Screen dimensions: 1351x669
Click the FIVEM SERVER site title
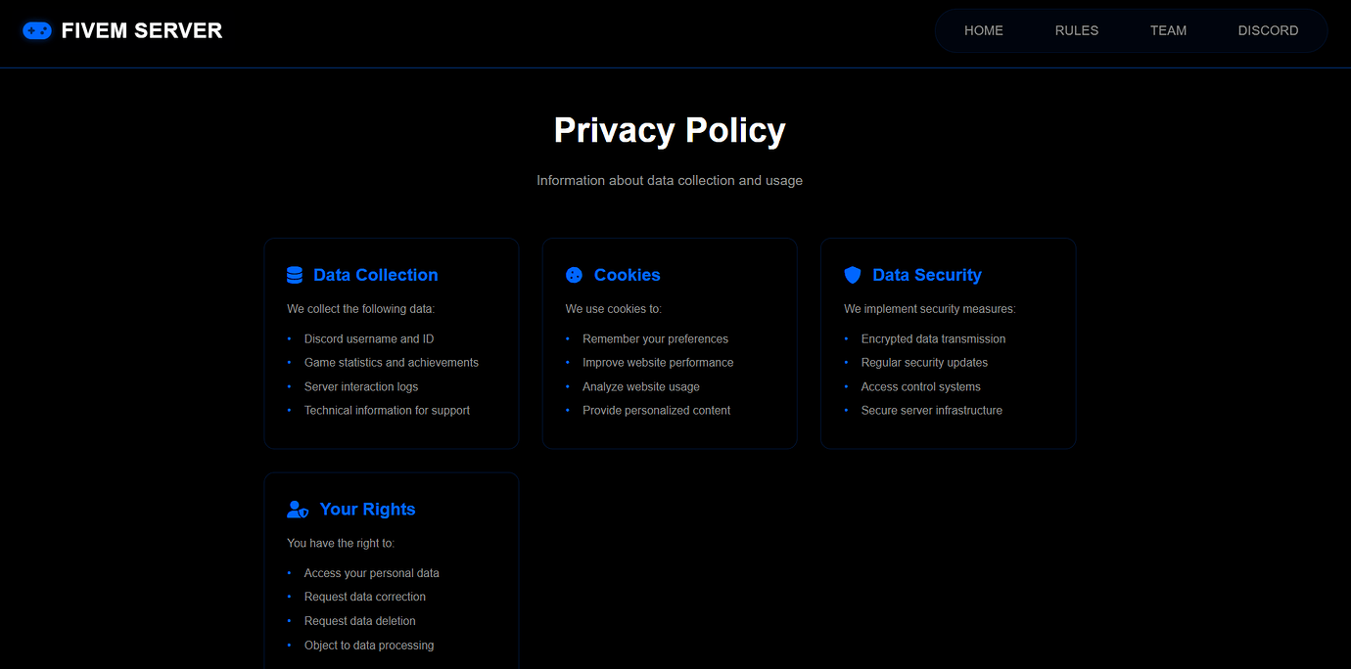(142, 30)
